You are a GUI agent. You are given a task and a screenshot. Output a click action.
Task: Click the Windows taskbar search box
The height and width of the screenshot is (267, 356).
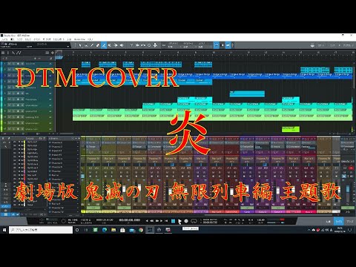pos(41,230)
